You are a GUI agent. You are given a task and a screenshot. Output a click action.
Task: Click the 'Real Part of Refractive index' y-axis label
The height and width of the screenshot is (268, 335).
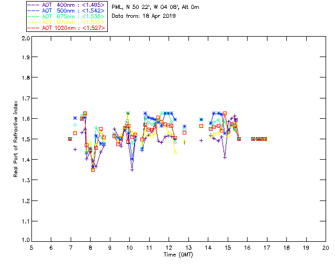coord(15,139)
